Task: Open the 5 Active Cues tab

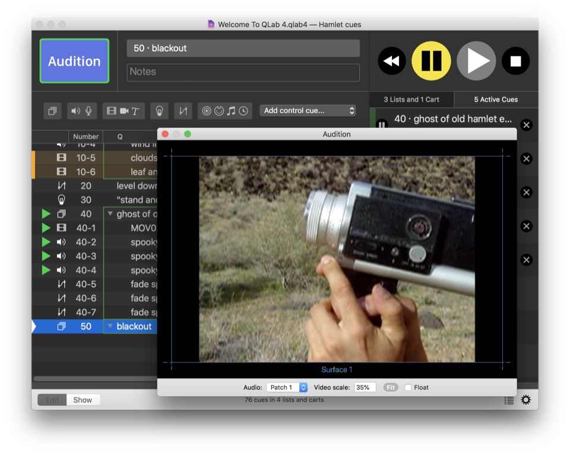Action: 496,100
